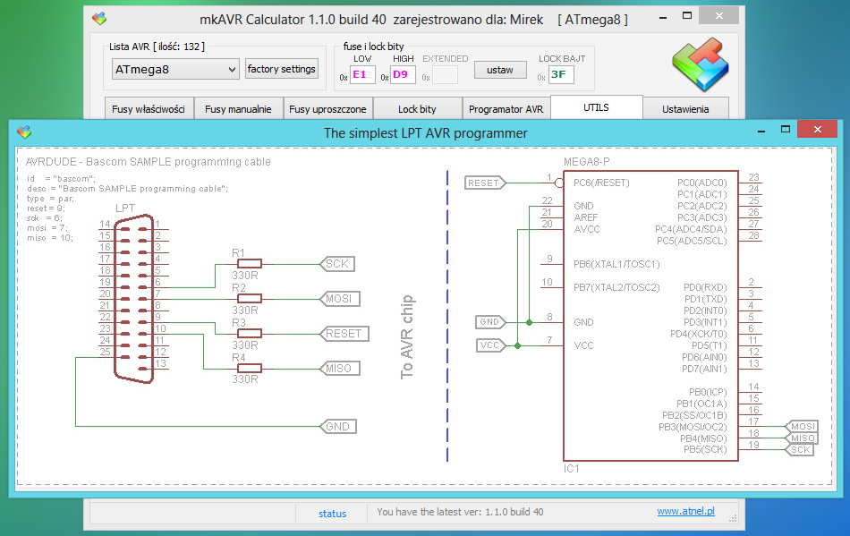Click the R4 resistor symbol
Screen dimensions: 850x536
point(250,369)
